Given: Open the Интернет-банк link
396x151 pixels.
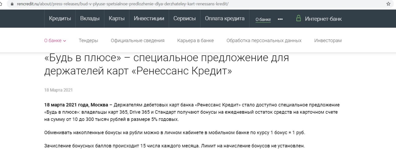Looking at the screenshot, I should [x=323, y=19].
